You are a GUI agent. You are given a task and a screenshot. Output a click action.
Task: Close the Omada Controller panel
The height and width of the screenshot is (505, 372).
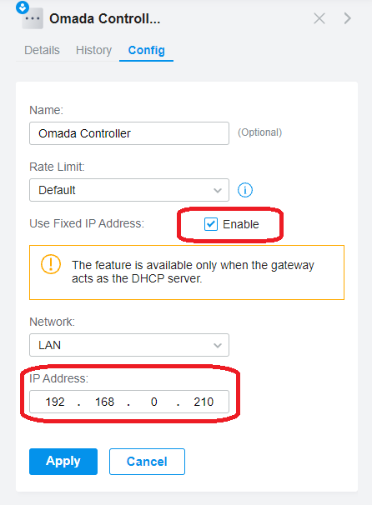click(319, 18)
